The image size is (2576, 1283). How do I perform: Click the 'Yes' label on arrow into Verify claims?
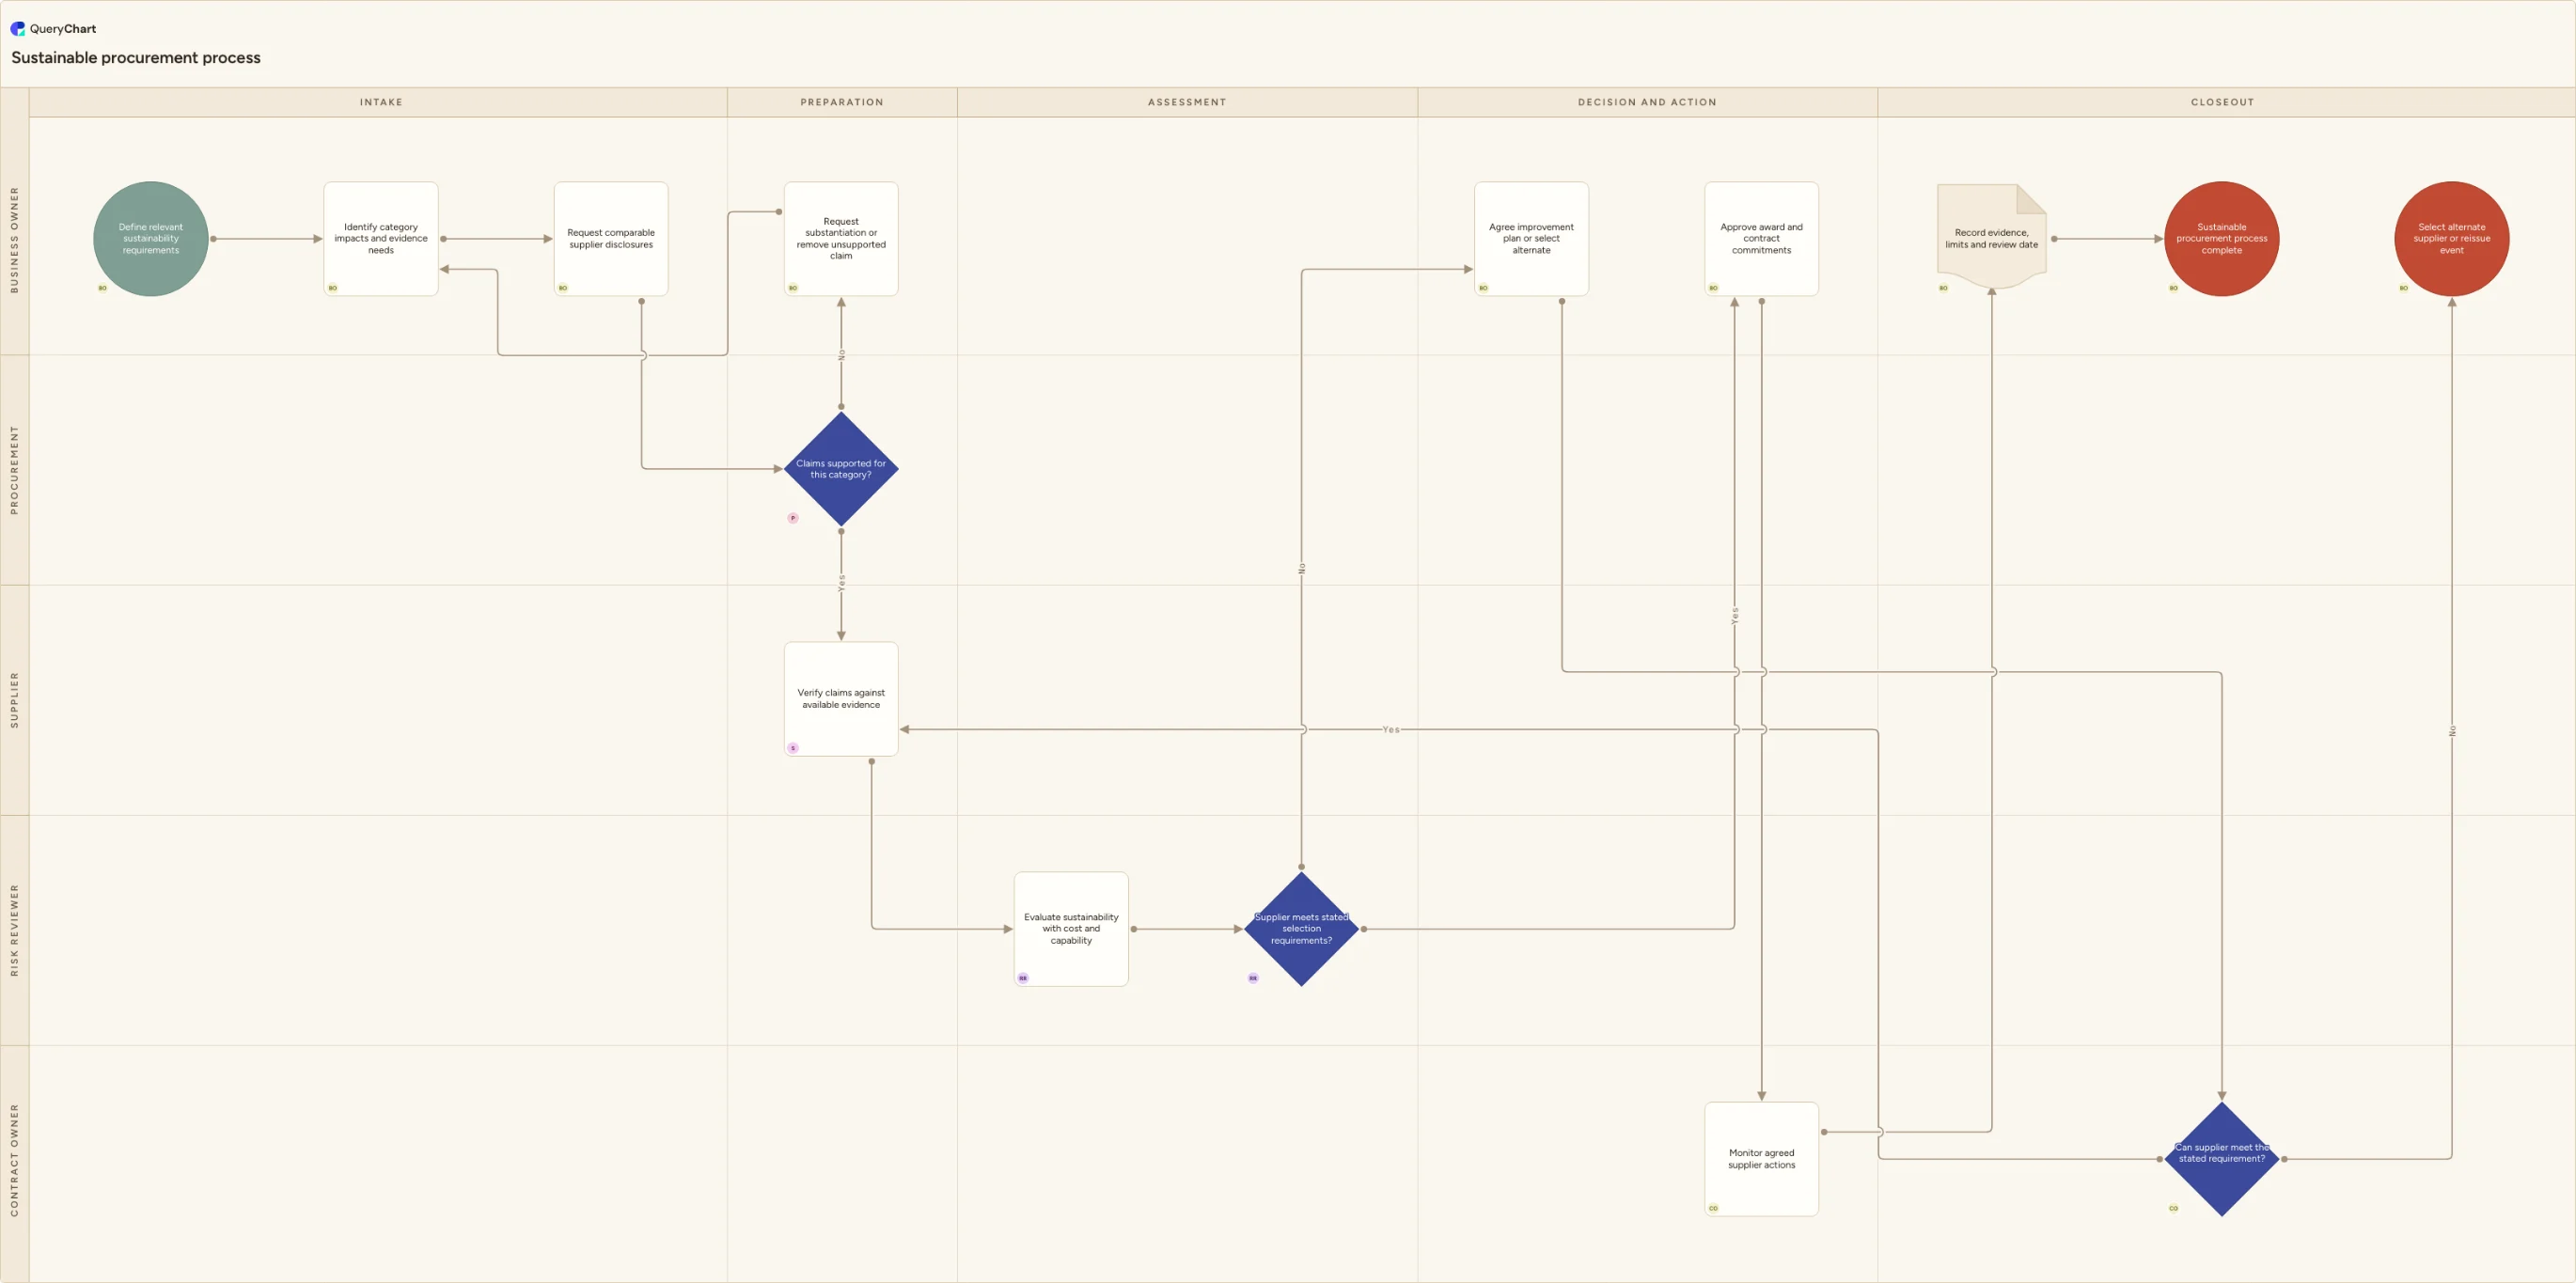tap(1391, 730)
